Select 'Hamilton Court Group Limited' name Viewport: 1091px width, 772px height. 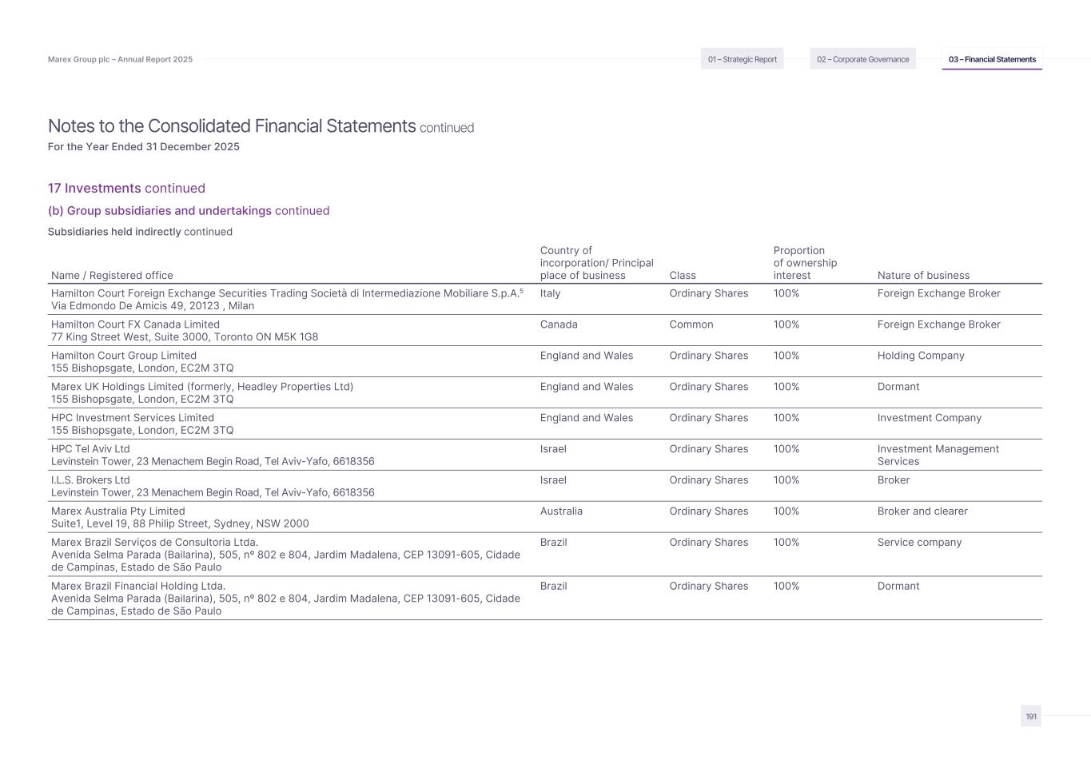click(124, 356)
